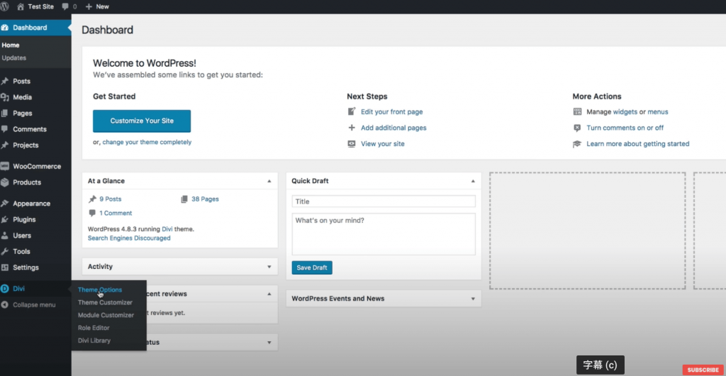Collapse the recent reviews panel
The height and width of the screenshot is (376, 726).
[x=269, y=294]
